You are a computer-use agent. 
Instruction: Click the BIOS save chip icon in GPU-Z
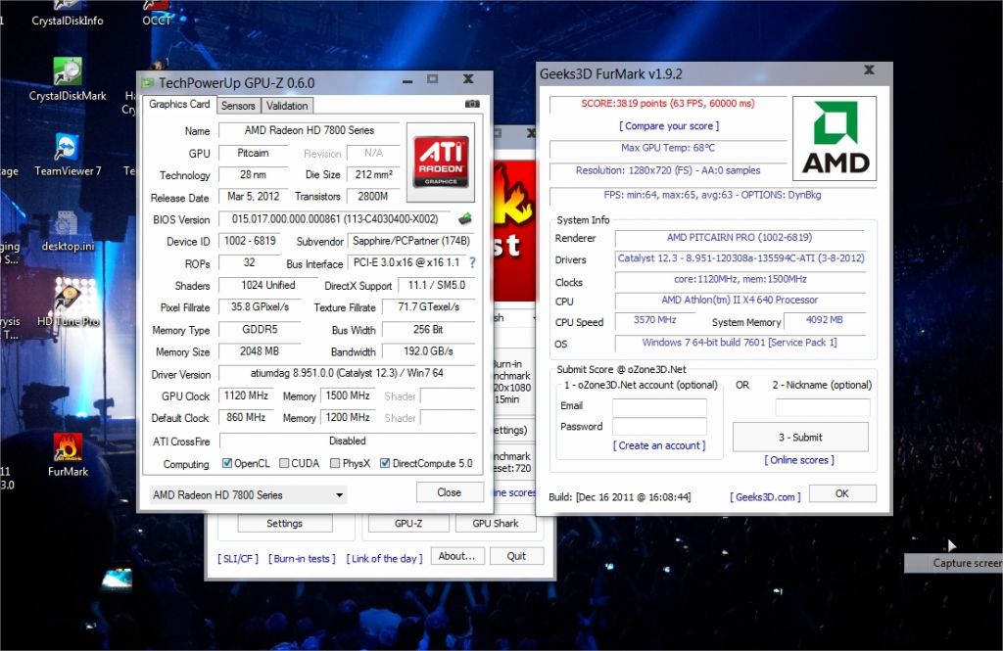click(x=465, y=218)
